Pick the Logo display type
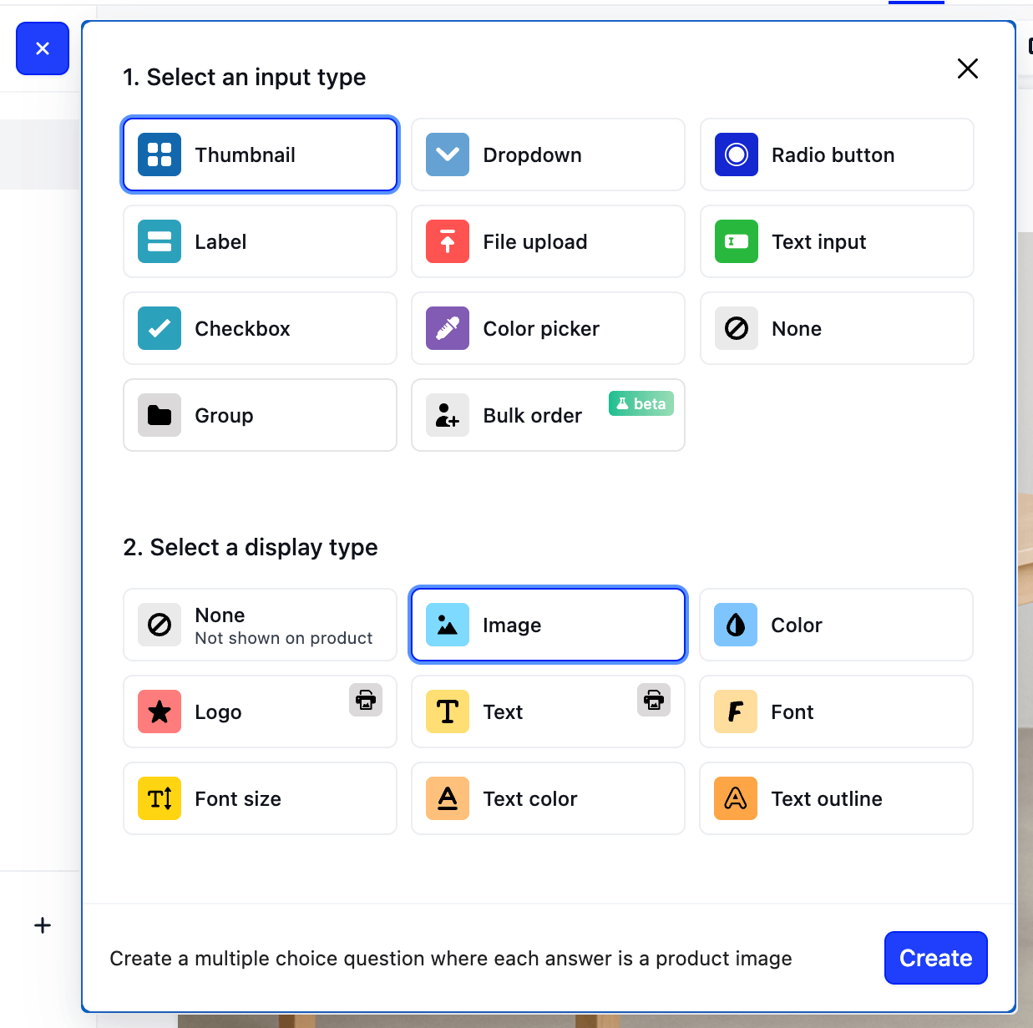 point(260,712)
